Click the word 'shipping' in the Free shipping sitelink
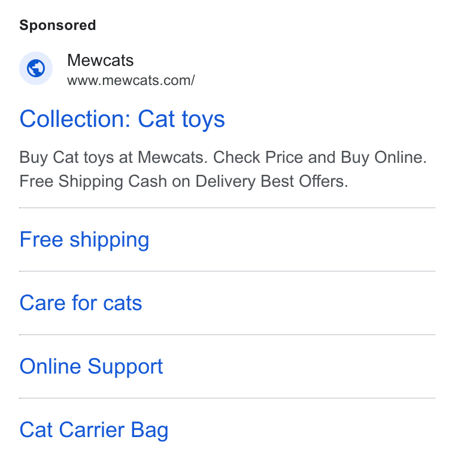This screenshot has height=461, width=455. [110, 241]
